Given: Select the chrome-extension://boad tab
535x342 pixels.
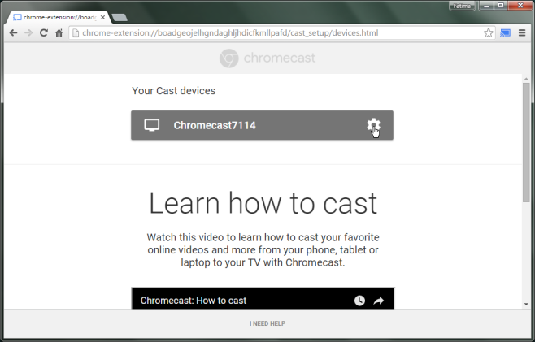Looking at the screenshot, I should pos(59,17).
